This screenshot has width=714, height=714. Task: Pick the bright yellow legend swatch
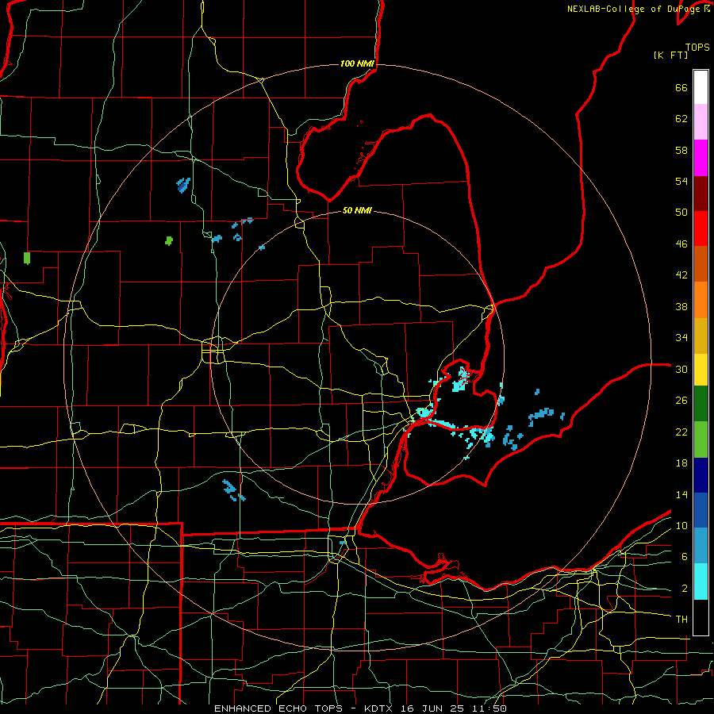[701, 370]
